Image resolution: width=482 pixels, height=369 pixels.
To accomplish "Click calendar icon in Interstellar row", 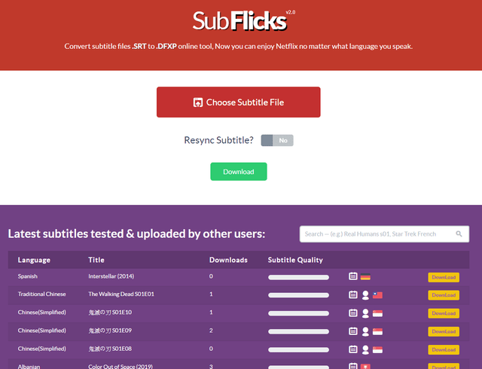I will coord(353,276).
